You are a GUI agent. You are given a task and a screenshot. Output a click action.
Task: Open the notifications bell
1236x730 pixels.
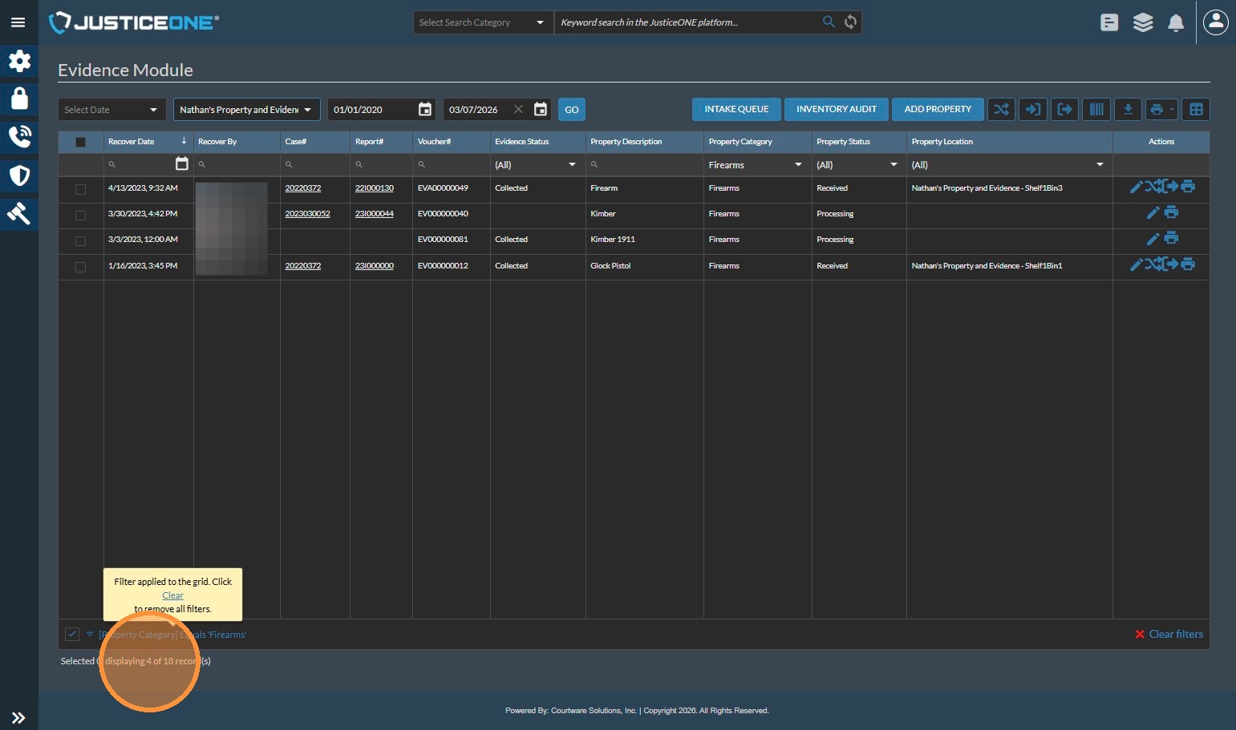coord(1175,22)
